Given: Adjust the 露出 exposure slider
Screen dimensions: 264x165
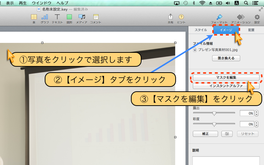Looking at the screenshot, I should point(214,113).
